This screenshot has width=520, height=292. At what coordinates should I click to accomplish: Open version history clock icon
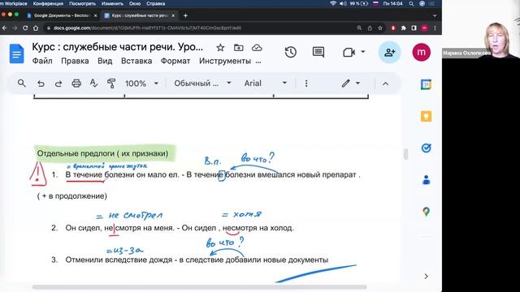pyautogui.click(x=291, y=52)
